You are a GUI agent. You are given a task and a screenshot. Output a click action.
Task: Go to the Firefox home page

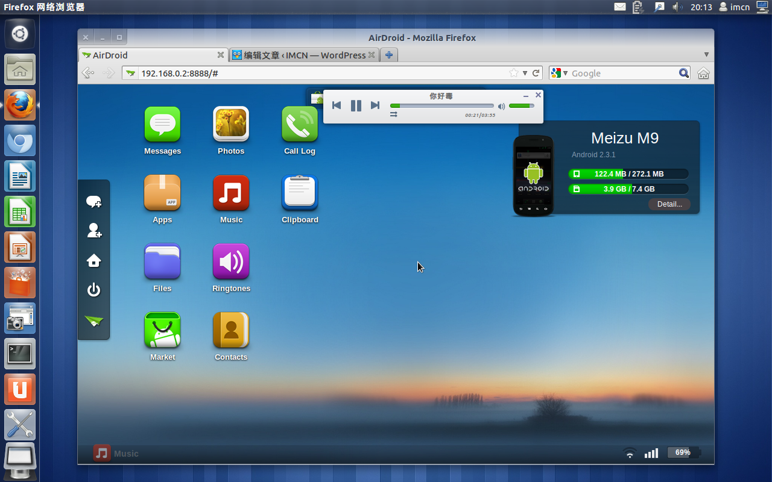tap(703, 73)
